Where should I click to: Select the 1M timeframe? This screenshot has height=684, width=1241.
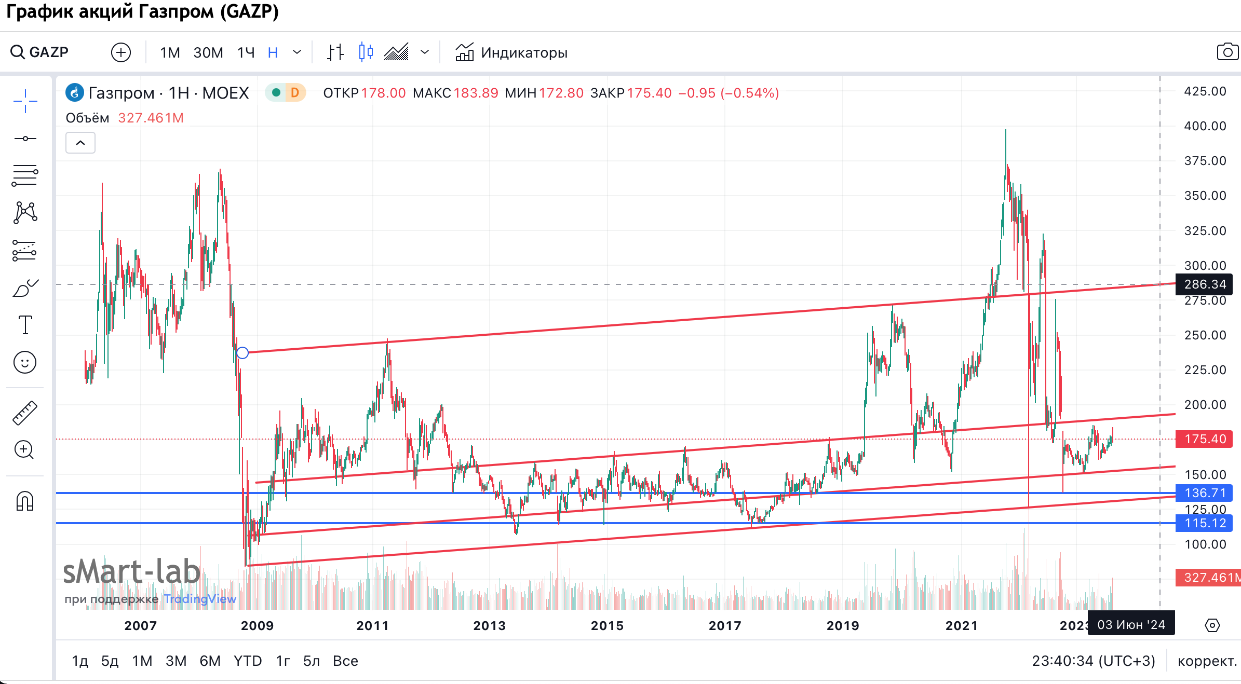pyautogui.click(x=170, y=52)
